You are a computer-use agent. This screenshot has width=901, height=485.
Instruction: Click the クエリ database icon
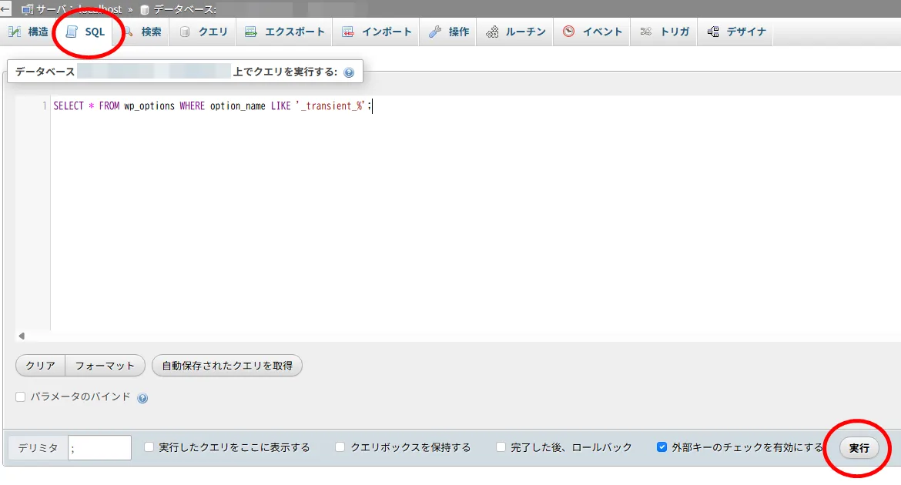point(184,32)
